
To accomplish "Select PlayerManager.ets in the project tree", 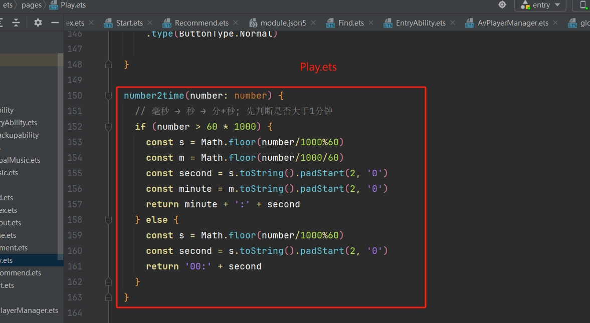I will [x=29, y=310].
